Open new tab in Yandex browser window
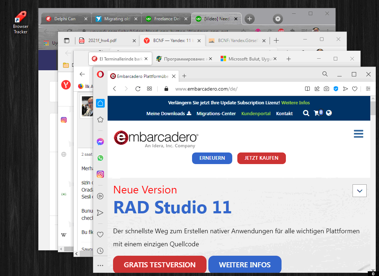The width and height of the screenshot is (379, 276). coord(276,40)
